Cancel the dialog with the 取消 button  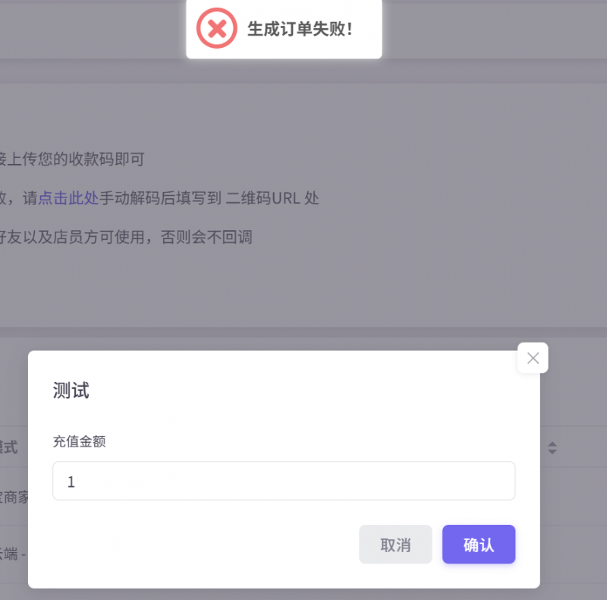pyautogui.click(x=395, y=544)
